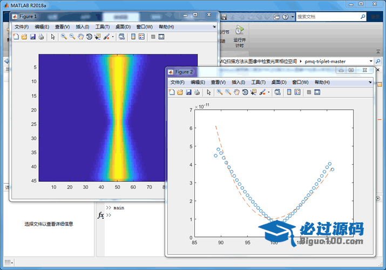Click New Figure icon in Figure 1 toolbar

click(x=16, y=37)
